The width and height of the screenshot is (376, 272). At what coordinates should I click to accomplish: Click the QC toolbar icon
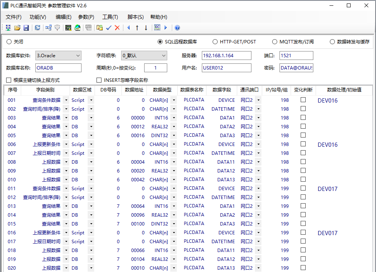[157, 28]
